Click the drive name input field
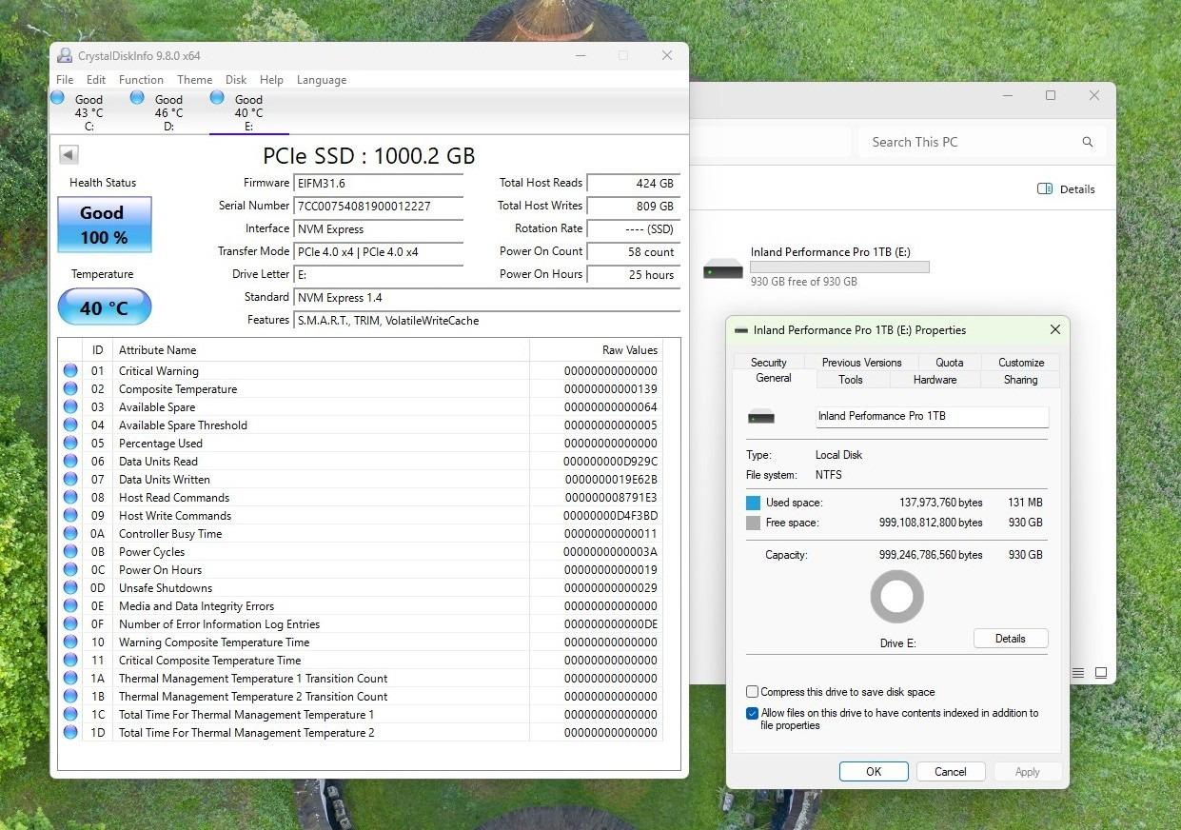1181x830 pixels. point(932,417)
